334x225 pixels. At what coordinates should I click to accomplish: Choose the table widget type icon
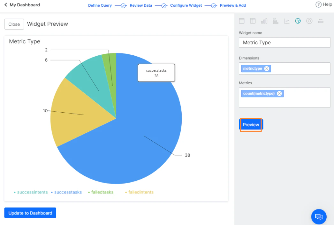click(x=253, y=21)
